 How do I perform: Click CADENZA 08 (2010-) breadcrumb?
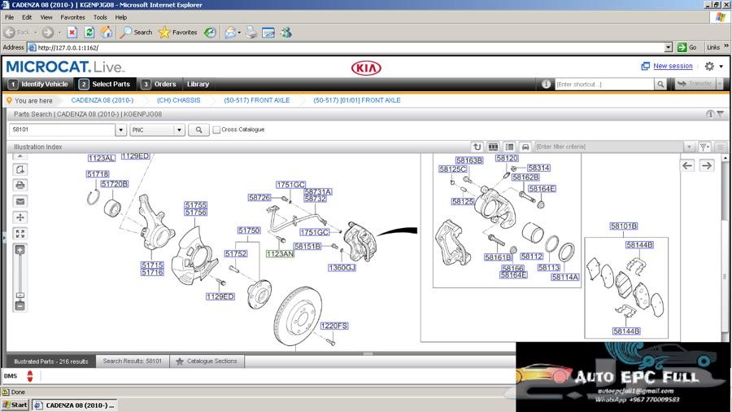102,100
